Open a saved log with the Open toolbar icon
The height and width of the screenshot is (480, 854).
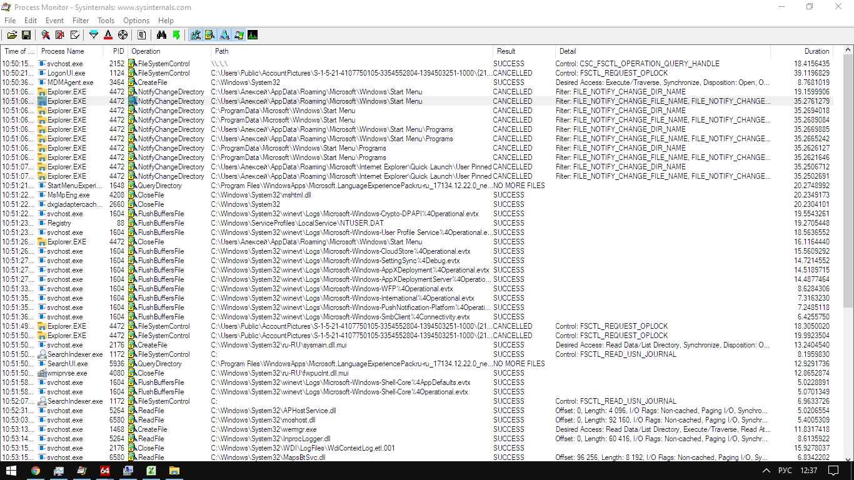point(12,35)
